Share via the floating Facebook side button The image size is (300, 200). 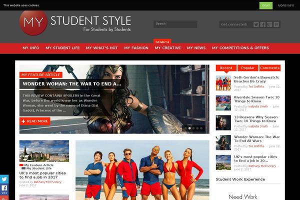tap(4, 189)
